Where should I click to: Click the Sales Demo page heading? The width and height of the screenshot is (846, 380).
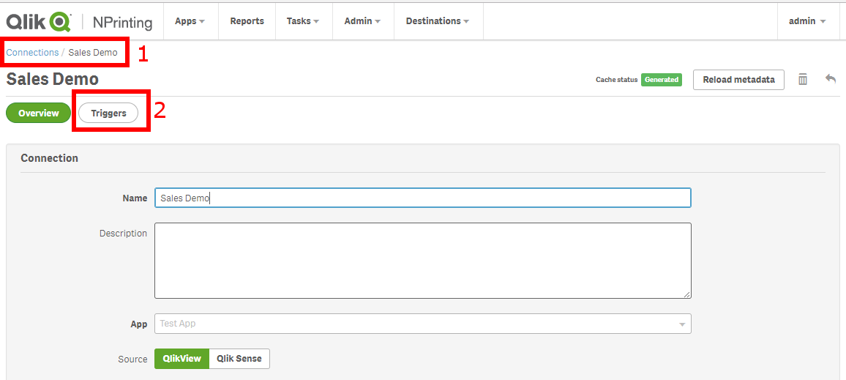pos(53,79)
